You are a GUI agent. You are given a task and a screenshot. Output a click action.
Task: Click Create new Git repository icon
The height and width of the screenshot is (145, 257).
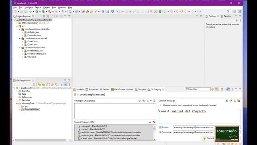[47, 85]
